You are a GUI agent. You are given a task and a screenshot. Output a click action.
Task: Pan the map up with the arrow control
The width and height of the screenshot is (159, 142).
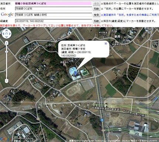coord(7,31)
